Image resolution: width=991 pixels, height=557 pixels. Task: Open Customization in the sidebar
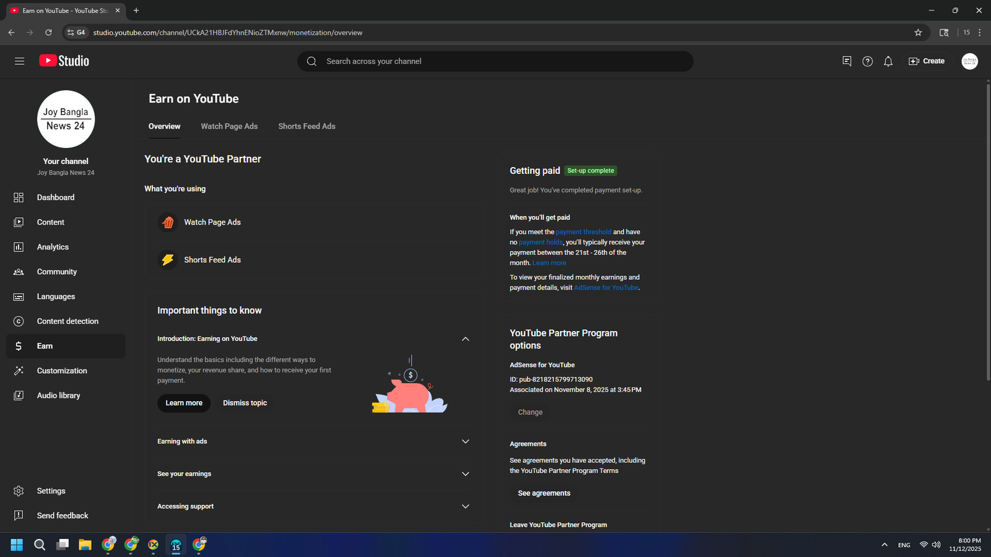click(x=61, y=371)
